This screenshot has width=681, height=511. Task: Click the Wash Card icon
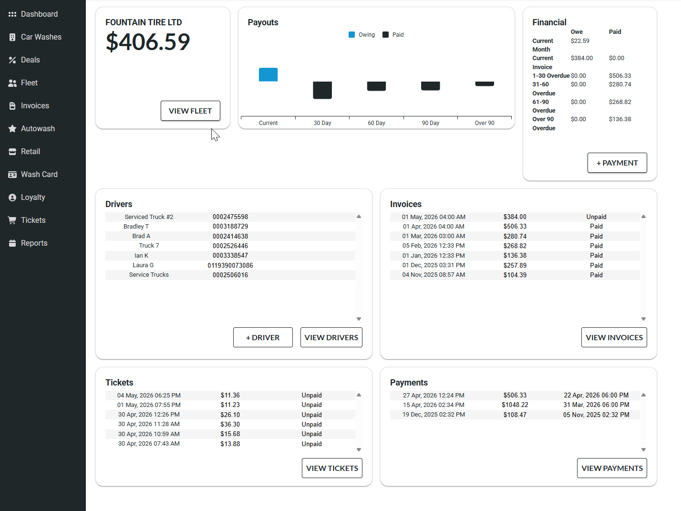[x=12, y=175]
